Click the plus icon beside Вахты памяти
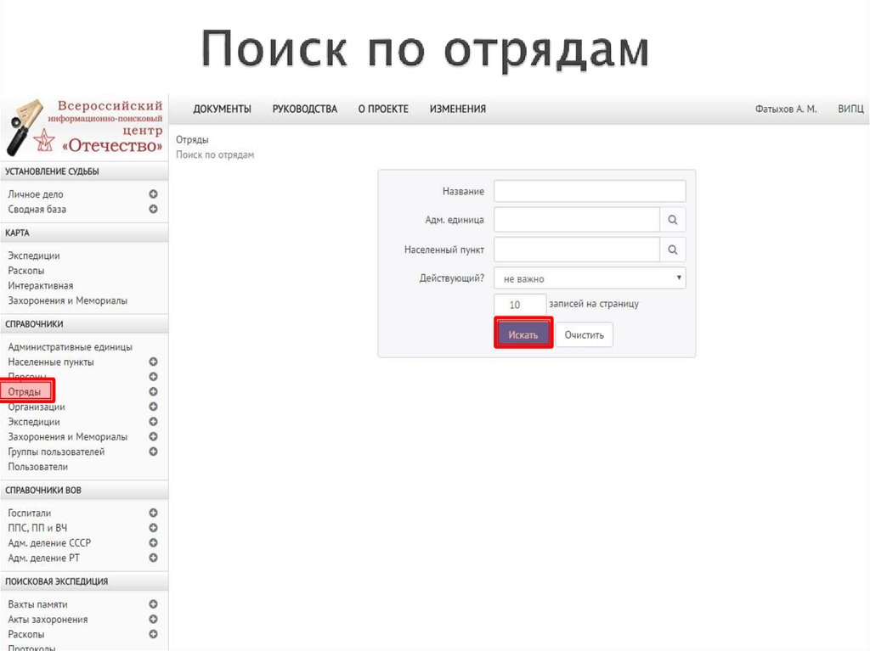Image resolution: width=870 pixels, height=651 pixels. [154, 603]
